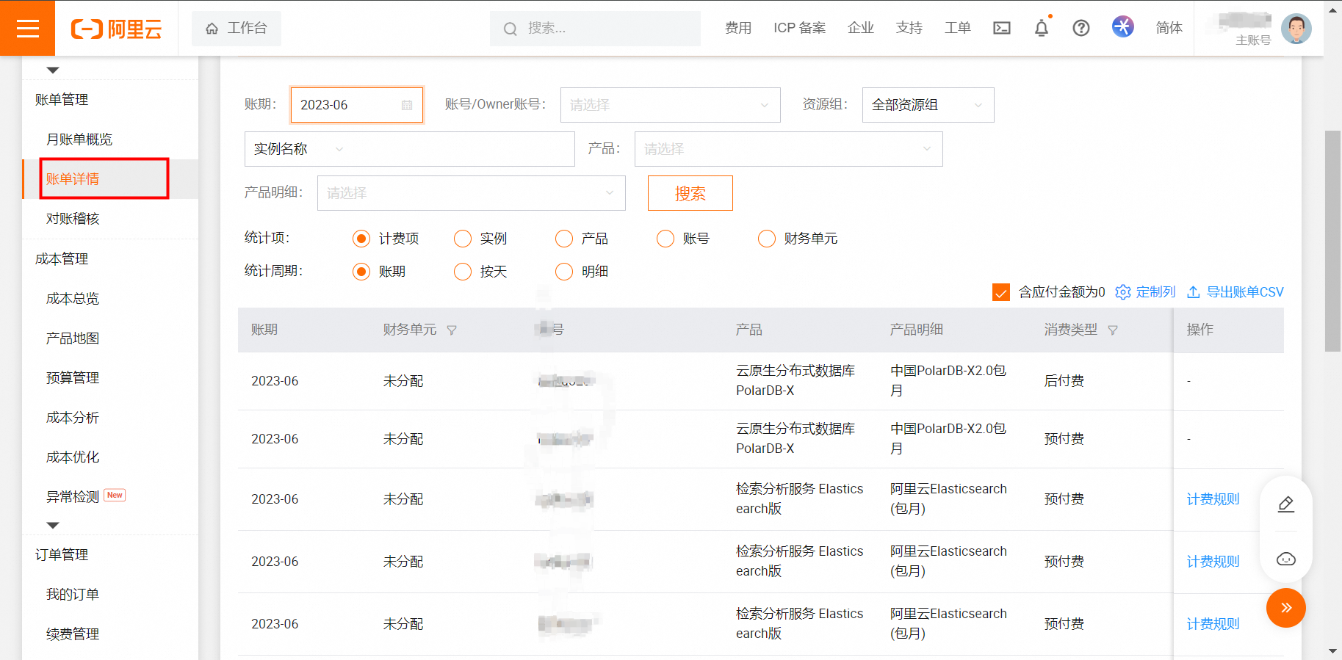Open the Cloud Shell terminal icon
1342x660 pixels.
tap(1001, 28)
